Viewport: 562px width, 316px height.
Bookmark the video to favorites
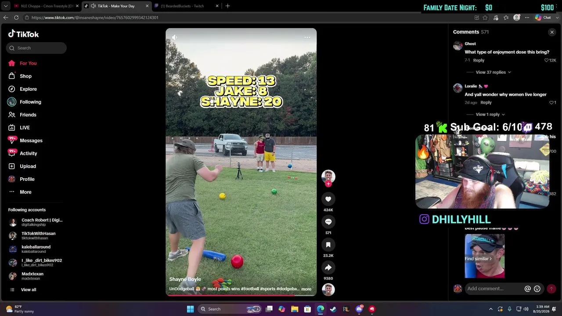[x=328, y=244]
